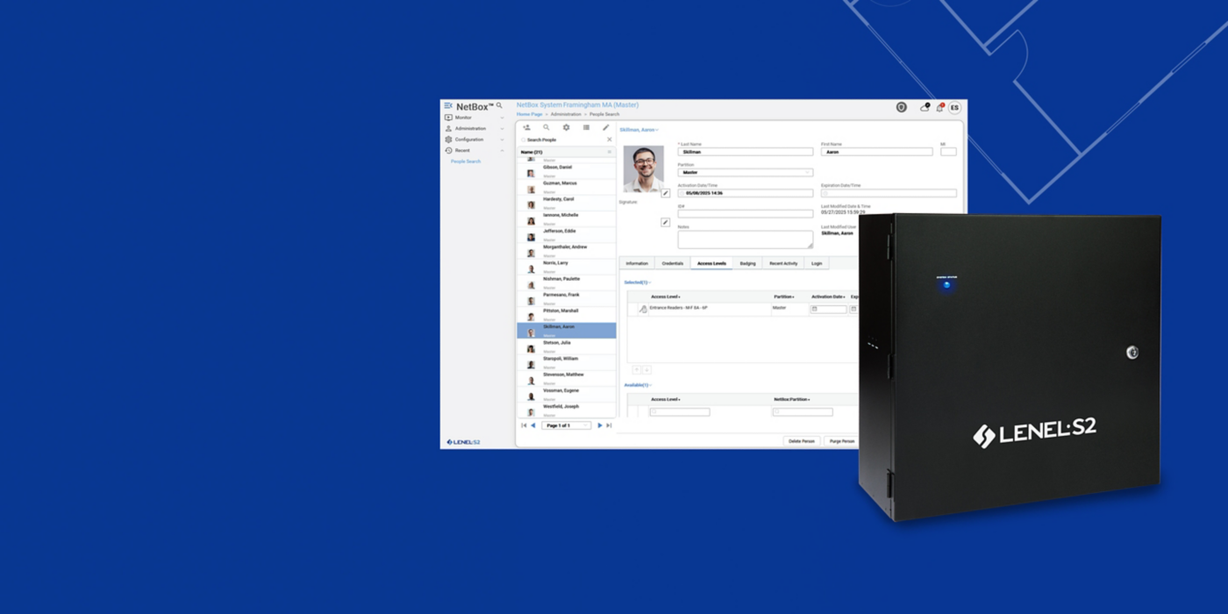Open the Partition Master dropdown

pos(745,173)
